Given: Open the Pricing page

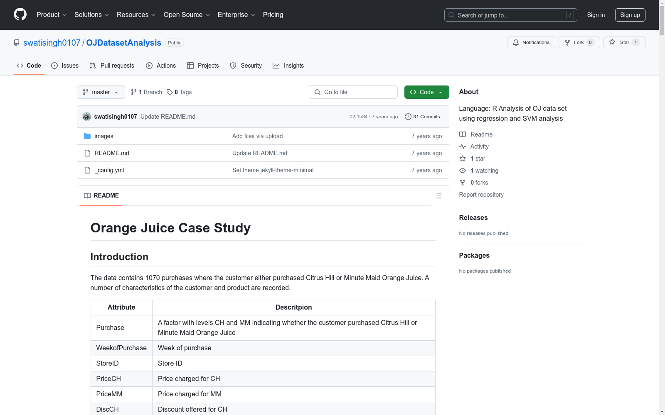Looking at the screenshot, I should point(273,15).
